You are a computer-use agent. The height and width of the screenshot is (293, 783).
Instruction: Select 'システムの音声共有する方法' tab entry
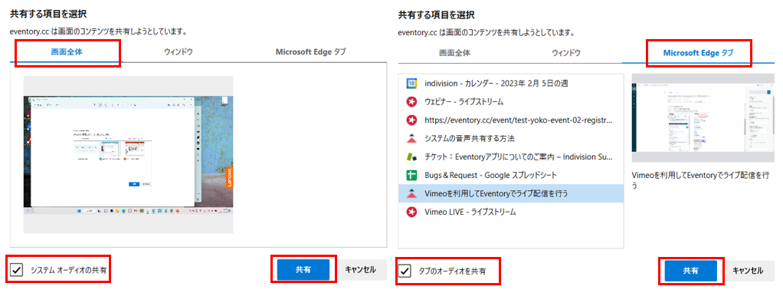click(x=511, y=139)
